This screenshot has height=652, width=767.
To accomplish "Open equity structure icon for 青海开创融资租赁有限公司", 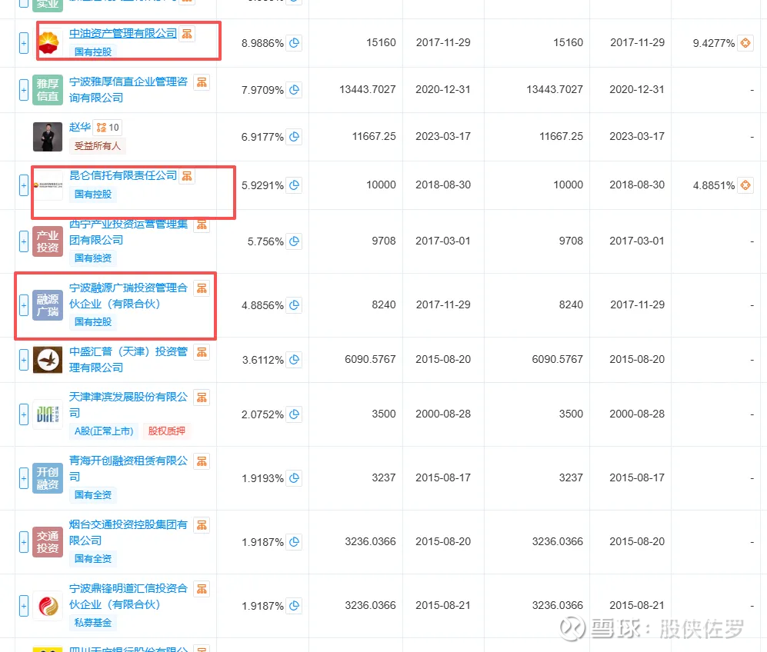I will [202, 461].
